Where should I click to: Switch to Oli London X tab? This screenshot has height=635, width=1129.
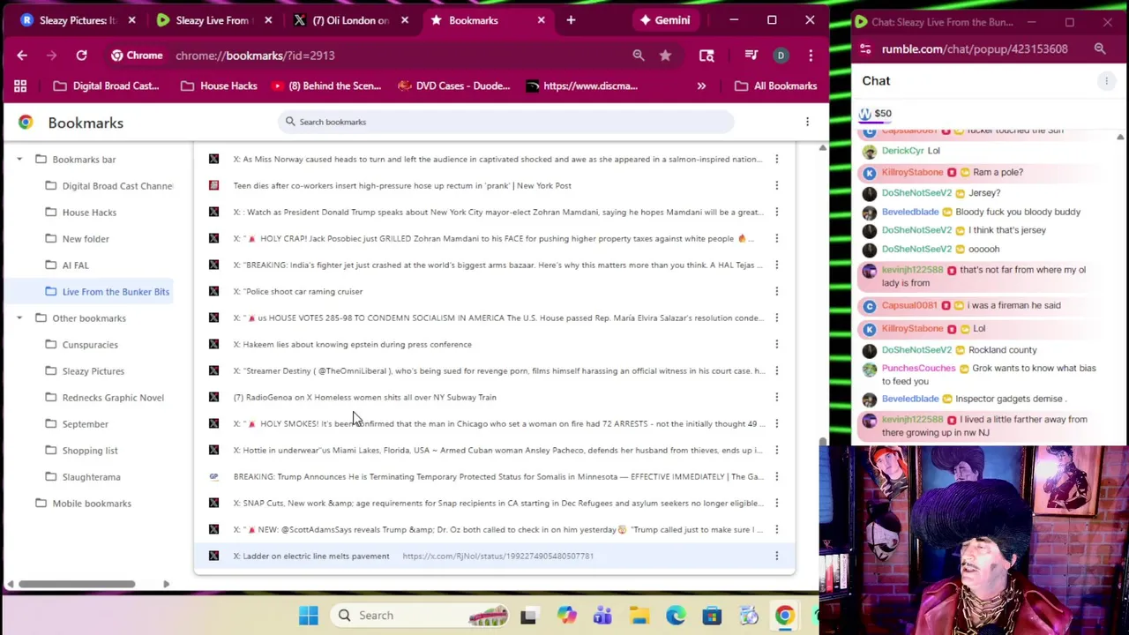pos(350,19)
